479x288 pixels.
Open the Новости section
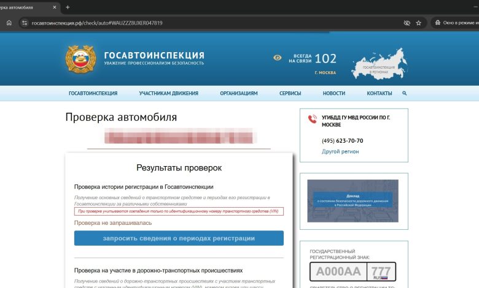point(333,94)
